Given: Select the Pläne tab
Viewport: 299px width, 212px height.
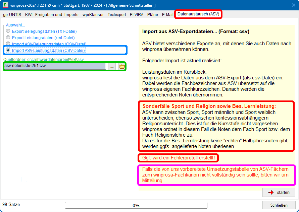Looking at the screenshot, I should coord(153,15).
